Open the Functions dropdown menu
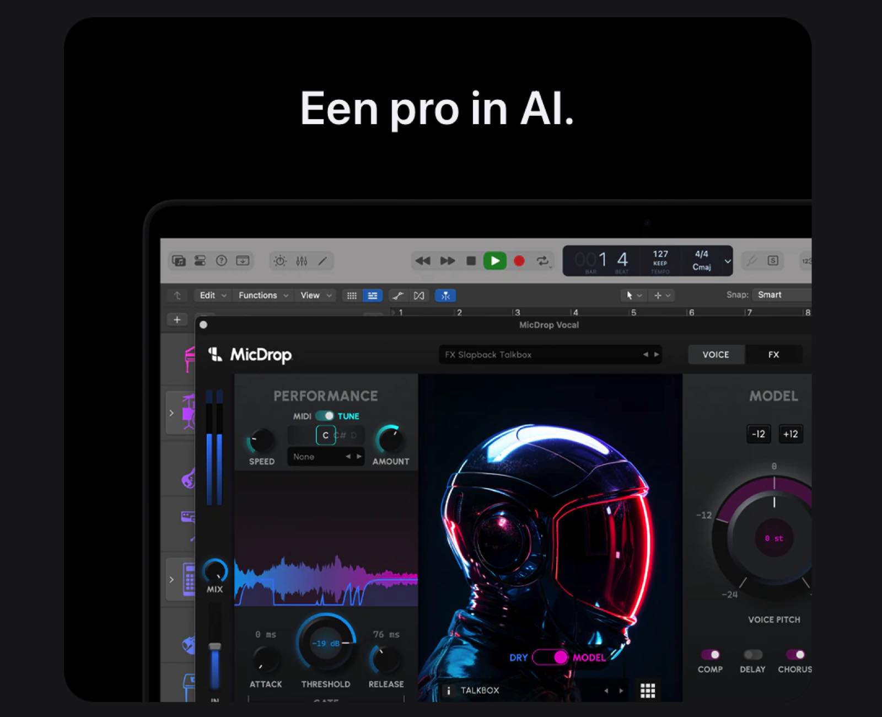 point(263,296)
